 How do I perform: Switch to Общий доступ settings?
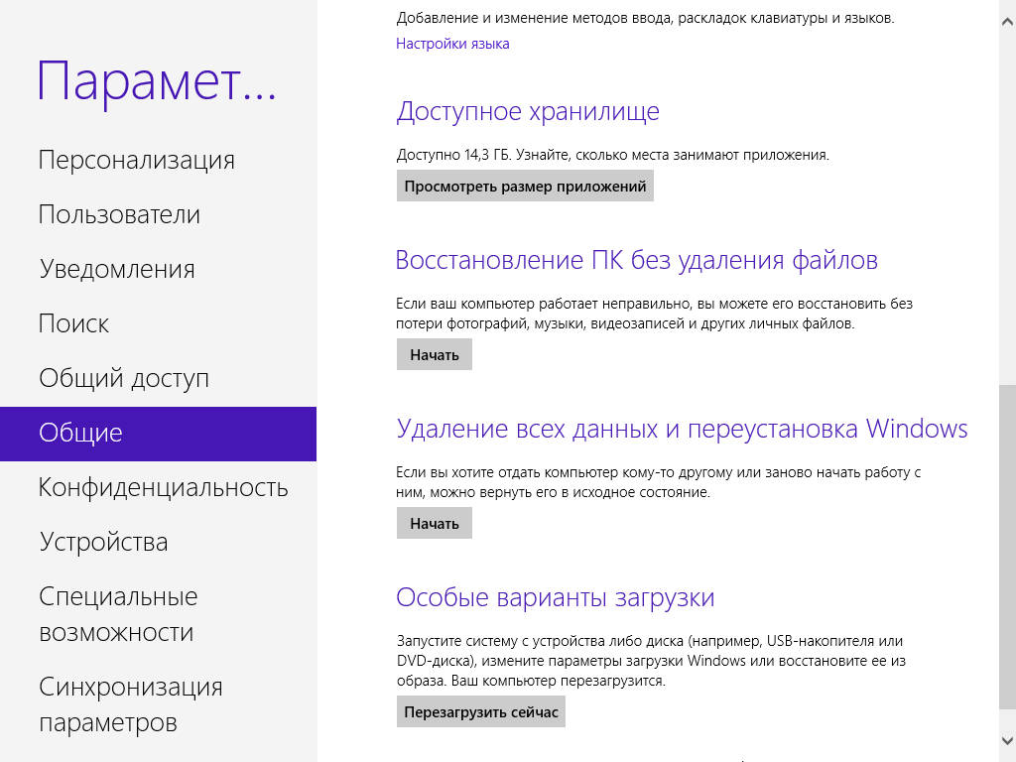[124, 379]
